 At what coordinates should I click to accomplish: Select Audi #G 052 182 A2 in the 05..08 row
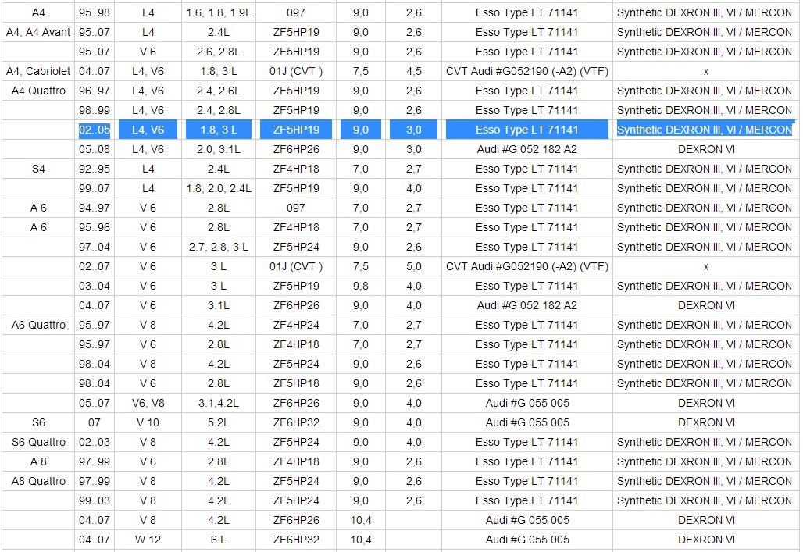pyautogui.click(x=527, y=150)
